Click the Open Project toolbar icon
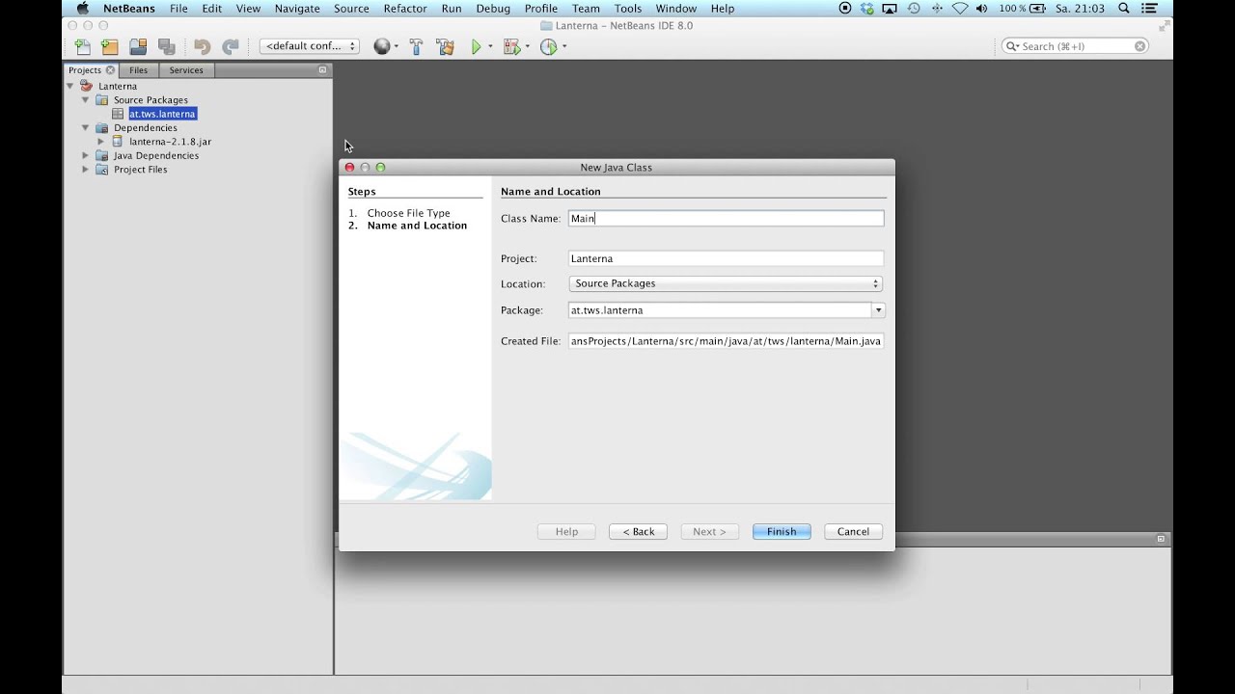 (x=138, y=46)
